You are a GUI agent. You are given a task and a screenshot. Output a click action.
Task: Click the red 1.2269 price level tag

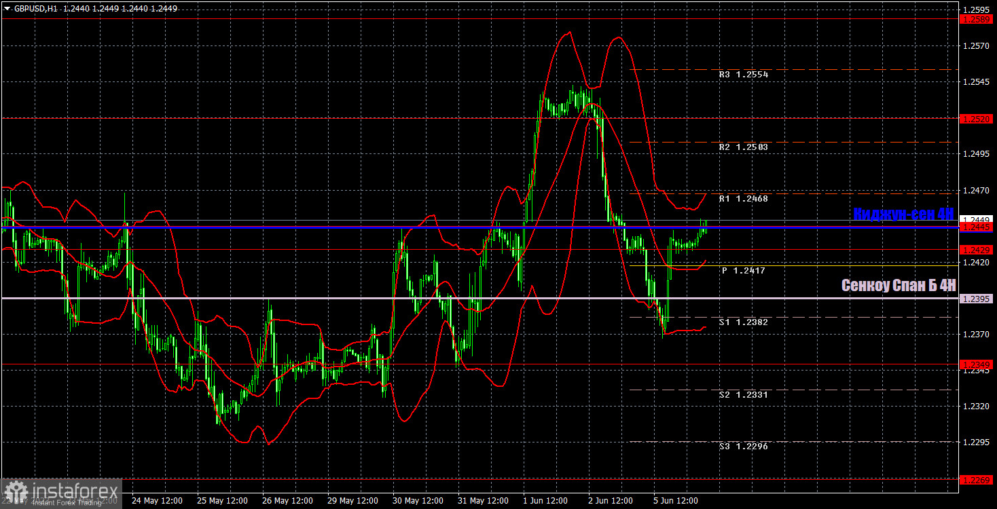point(977,479)
